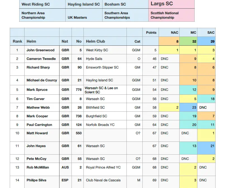This screenshot has width=227, height=188.
Task: Select the ESP nationality cell
Action: pyautogui.click(x=65, y=182)
